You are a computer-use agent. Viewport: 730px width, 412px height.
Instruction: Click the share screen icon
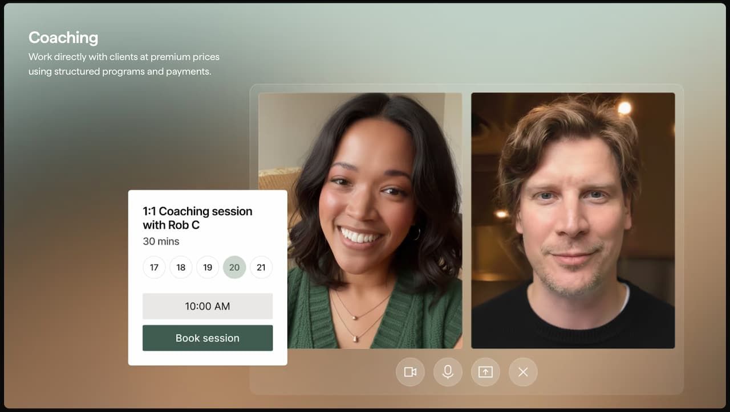(x=485, y=372)
